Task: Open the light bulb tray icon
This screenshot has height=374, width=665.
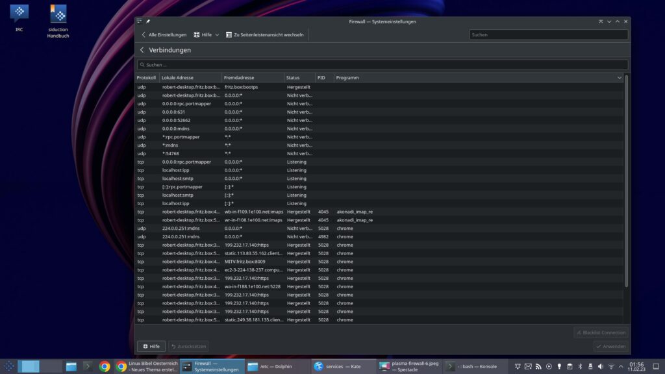Action: click(559, 366)
